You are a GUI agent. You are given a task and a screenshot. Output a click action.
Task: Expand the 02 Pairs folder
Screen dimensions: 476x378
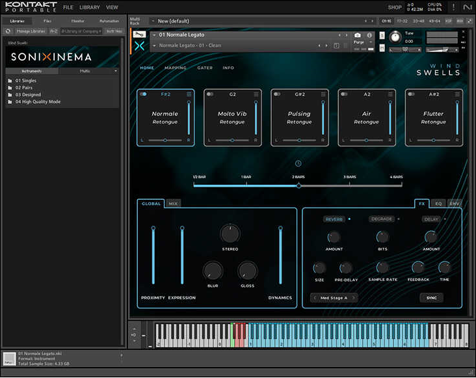coord(23,88)
